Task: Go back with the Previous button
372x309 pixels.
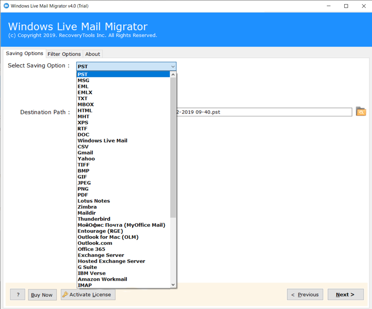Action: [305, 294]
